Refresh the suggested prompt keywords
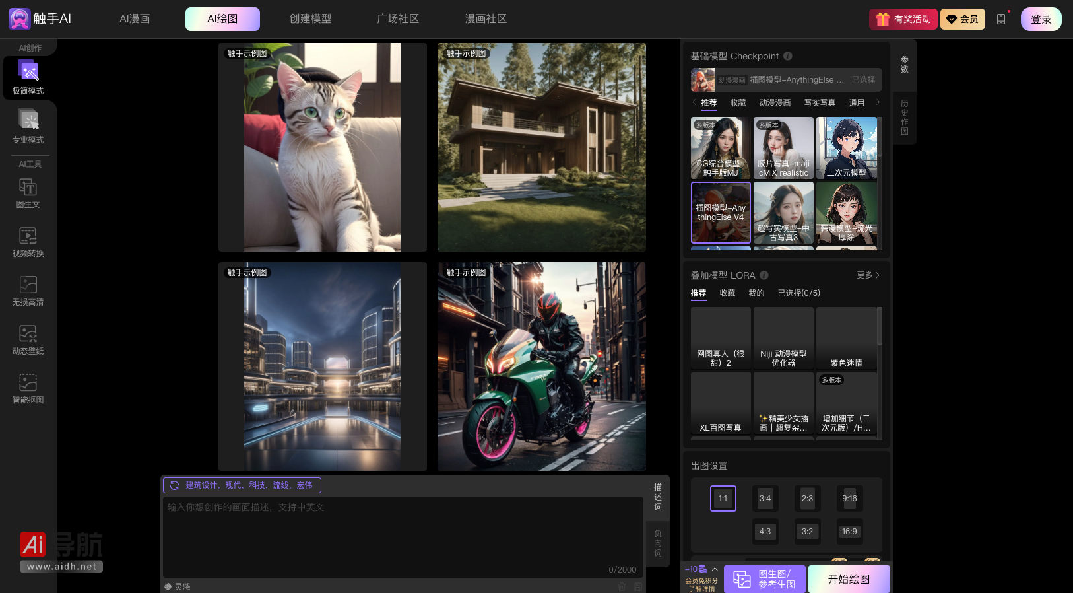This screenshot has height=593, width=1073. pos(174,485)
